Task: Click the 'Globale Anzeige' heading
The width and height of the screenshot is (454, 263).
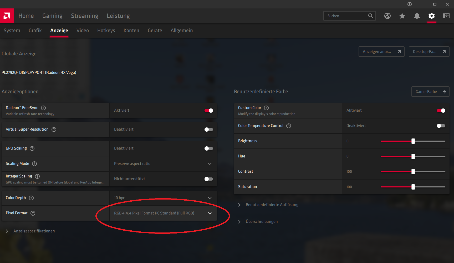Action: click(x=19, y=54)
